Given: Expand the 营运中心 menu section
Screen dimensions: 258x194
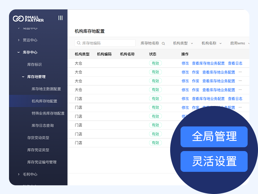Looking at the screenshot, I should click(30, 40).
